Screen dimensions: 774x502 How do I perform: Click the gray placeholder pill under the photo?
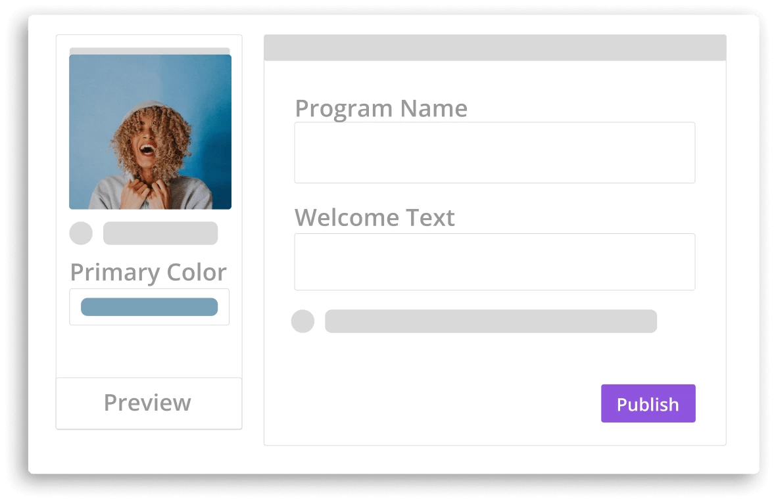[x=160, y=233]
